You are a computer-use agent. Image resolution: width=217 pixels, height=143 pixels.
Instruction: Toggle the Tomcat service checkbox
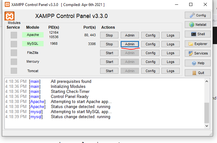pyautogui.click(x=14, y=71)
